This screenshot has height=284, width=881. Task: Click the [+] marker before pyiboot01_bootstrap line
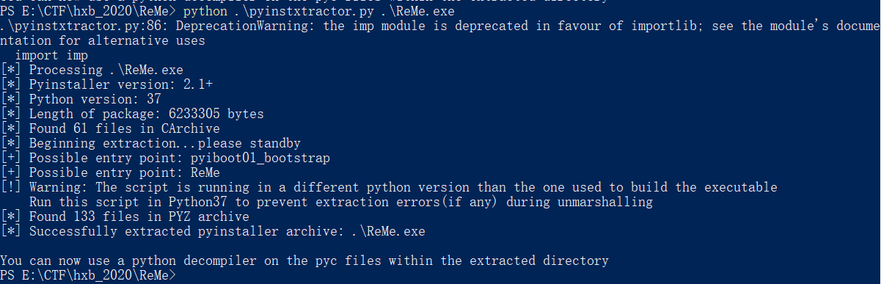11,158
